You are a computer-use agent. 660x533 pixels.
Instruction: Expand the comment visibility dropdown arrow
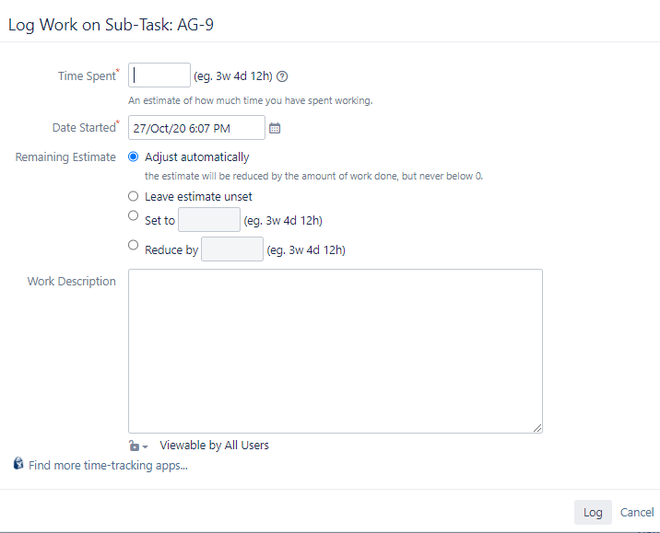[146, 446]
